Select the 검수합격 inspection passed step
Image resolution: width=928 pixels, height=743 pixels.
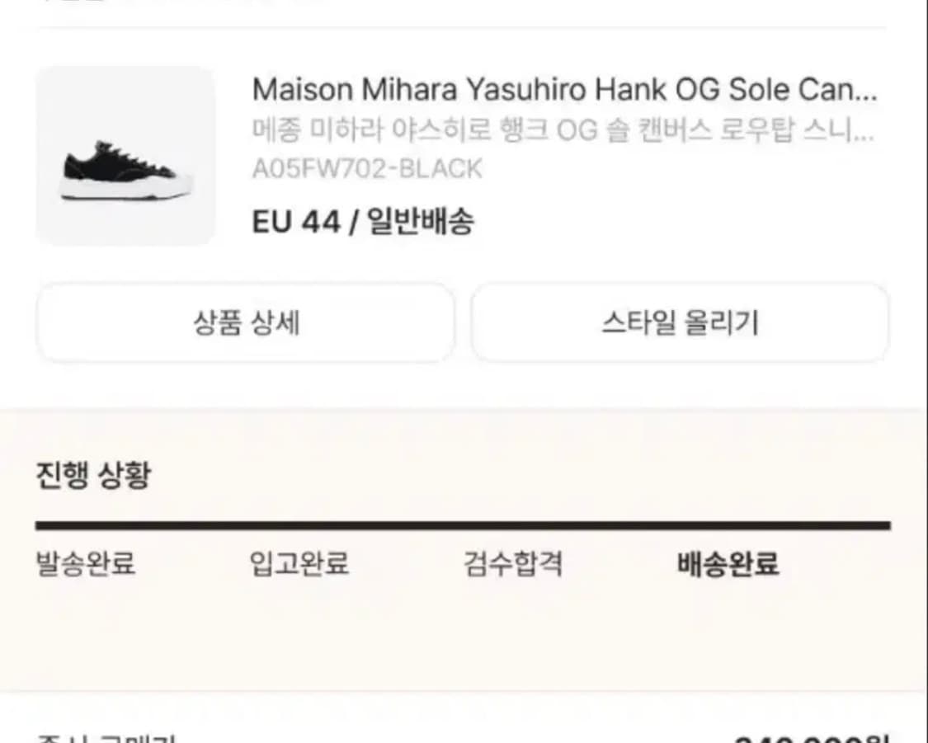tap(515, 564)
